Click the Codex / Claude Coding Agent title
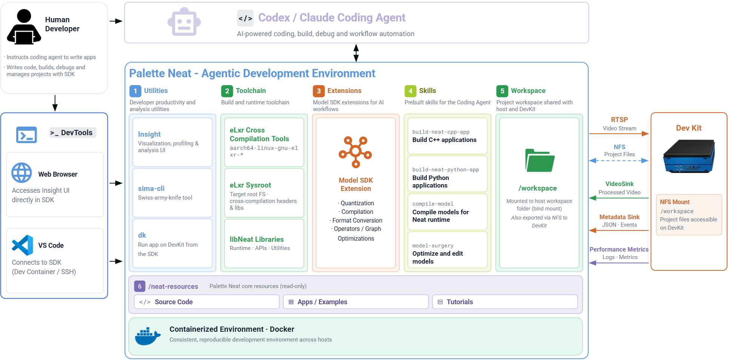729x360 pixels. pyautogui.click(x=332, y=18)
